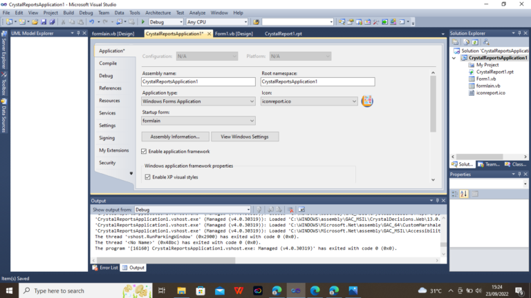Collapse the CrystalReportsApplication1 project node
This screenshot has width=531, height=298.
[454, 58]
